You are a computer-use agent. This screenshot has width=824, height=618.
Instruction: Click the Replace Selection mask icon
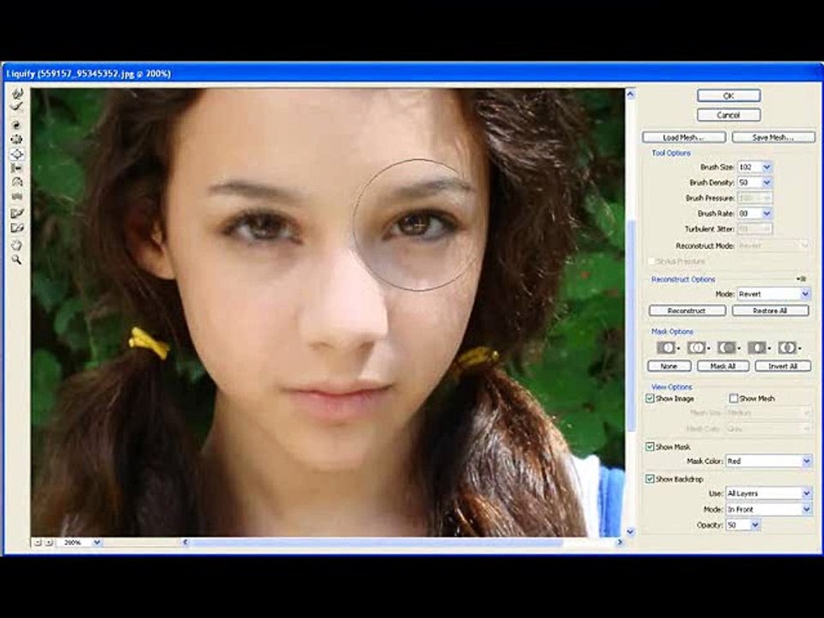[666, 348]
